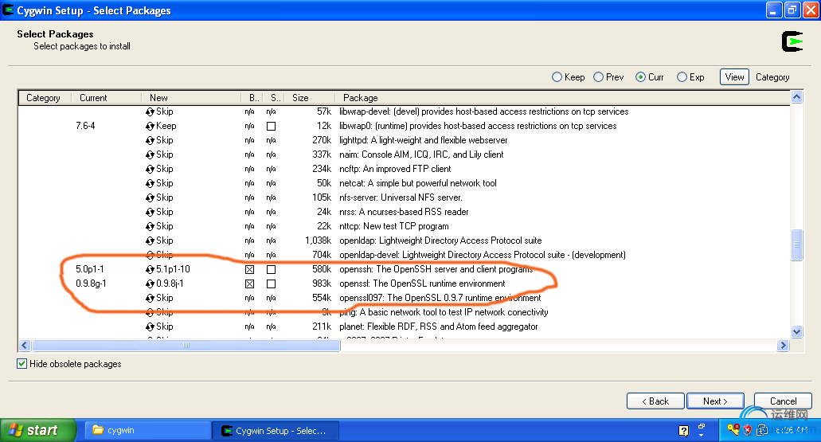Toggle Hide obsolete packages checkbox

point(22,363)
